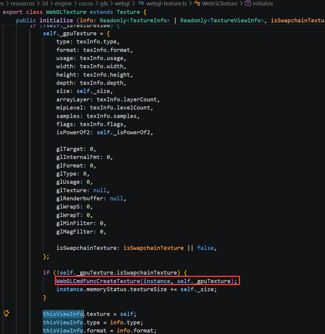Click 'thisViewInfo.format = info.format' line
This screenshot has width=325, height=334.
[x=100, y=331]
